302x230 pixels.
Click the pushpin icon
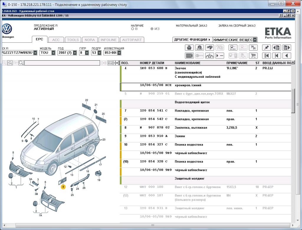(x=266, y=47)
